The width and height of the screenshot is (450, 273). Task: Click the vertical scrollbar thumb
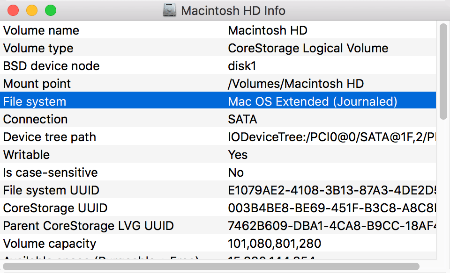pyautogui.click(x=443, y=72)
